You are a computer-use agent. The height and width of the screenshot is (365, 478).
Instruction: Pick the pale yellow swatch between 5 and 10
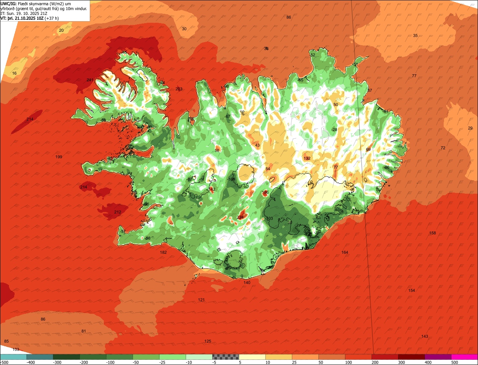252,357
